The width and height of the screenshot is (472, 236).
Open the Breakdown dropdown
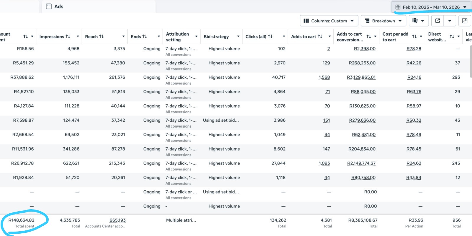pyautogui.click(x=383, y=21)
